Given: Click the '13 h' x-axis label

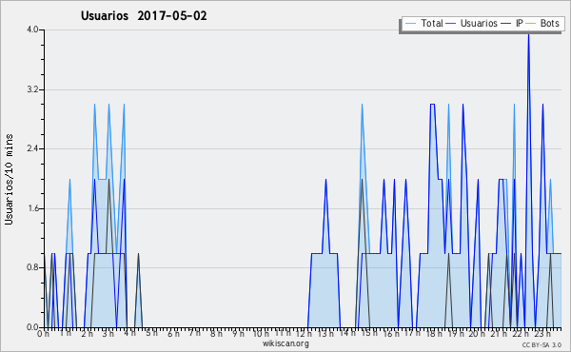Looking at the screenshot, I should click(x=325, y=334).
